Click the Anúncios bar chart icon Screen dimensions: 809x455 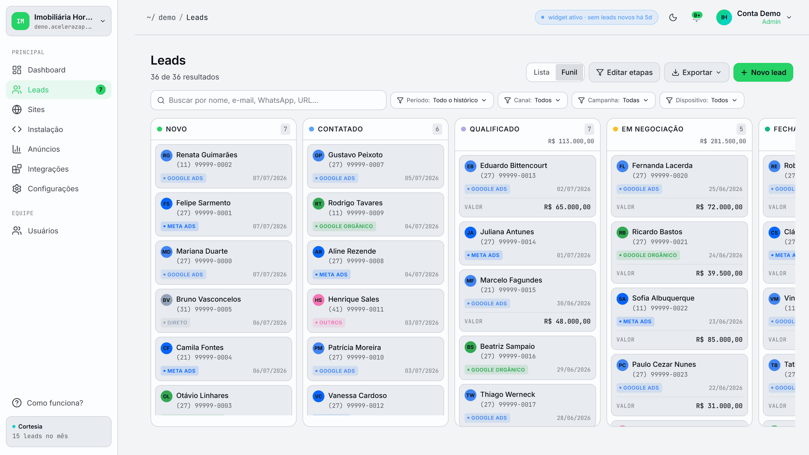pos(17,149)
